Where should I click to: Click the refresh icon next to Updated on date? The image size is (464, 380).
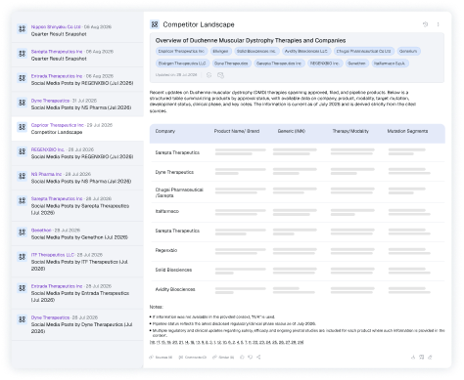(x=209, y=75)
